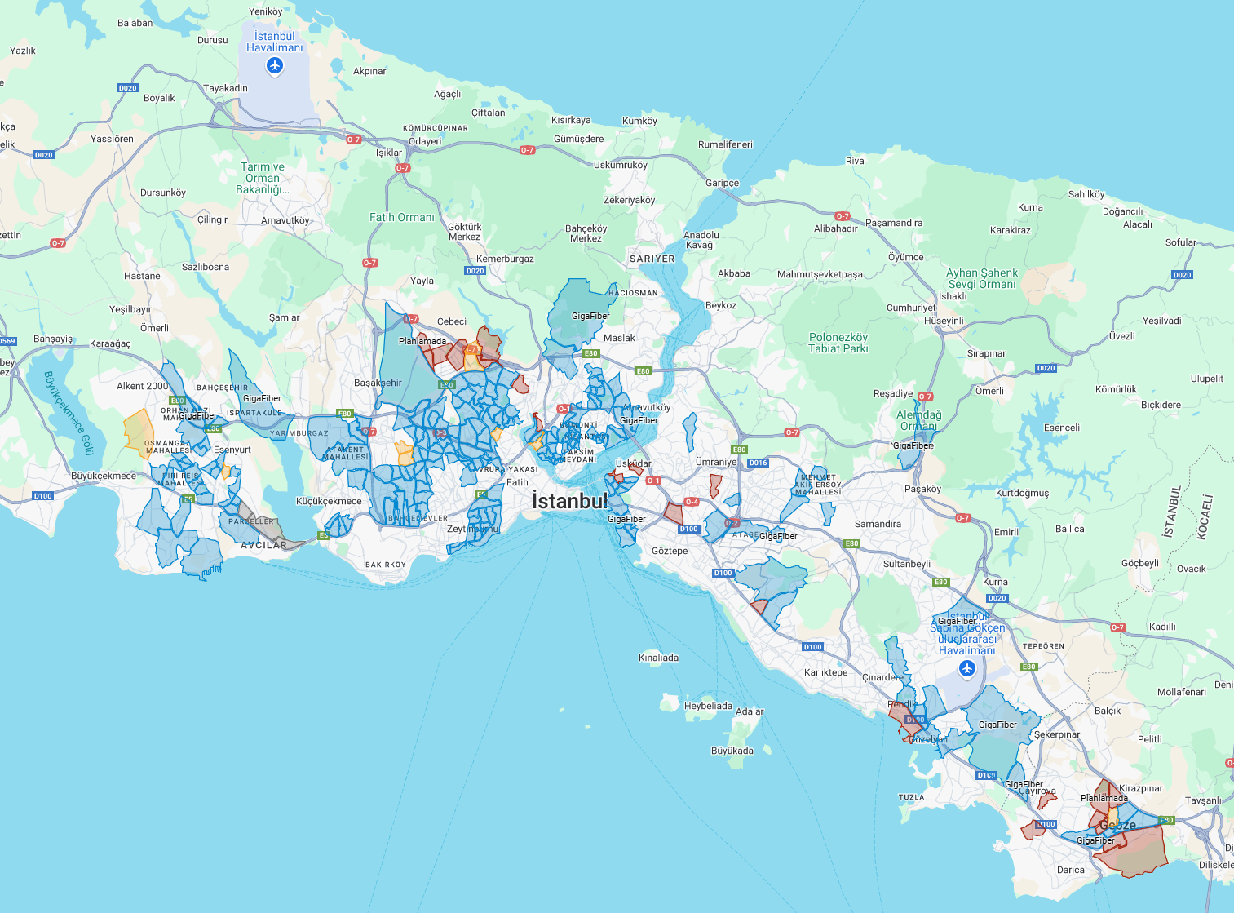Click the GigaFiber label below Hacıosman

tap(590, 316)
